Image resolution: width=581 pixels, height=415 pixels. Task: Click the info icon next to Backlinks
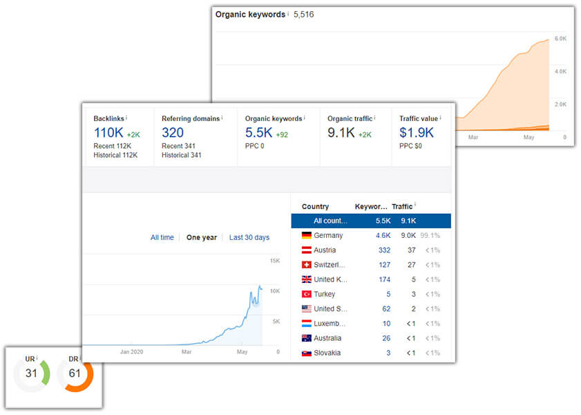(127, 118)
